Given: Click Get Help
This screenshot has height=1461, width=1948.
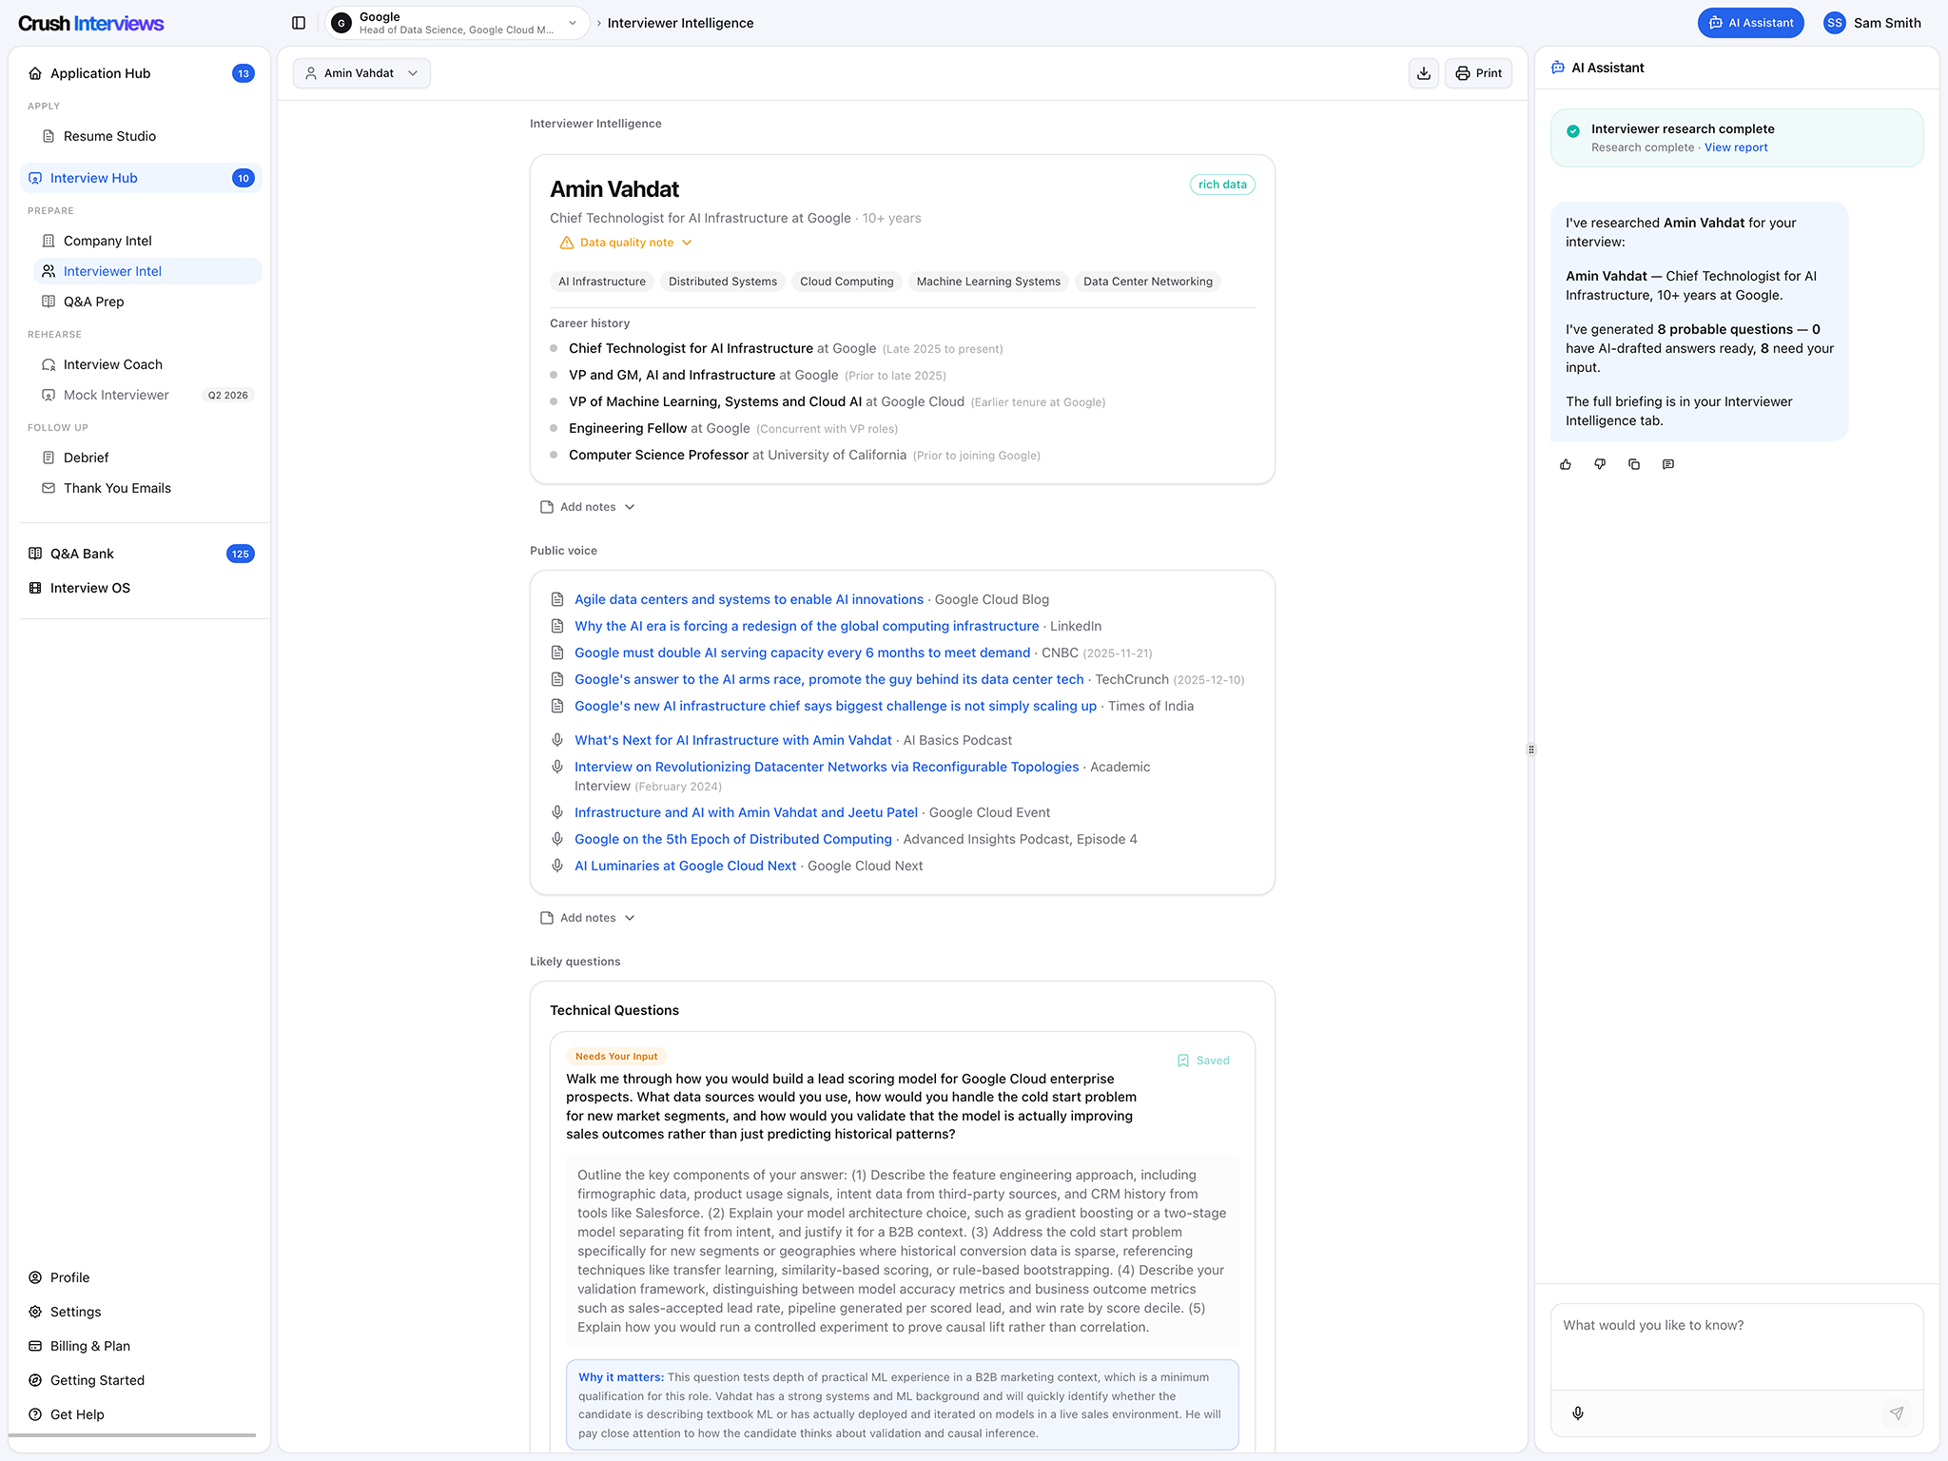Looking at the screenshot, I should pos(141,1414).
